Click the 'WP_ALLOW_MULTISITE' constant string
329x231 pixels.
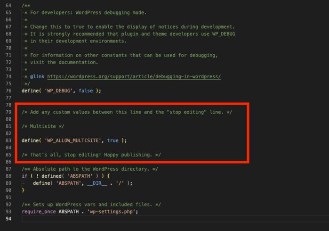coord(73,140)
